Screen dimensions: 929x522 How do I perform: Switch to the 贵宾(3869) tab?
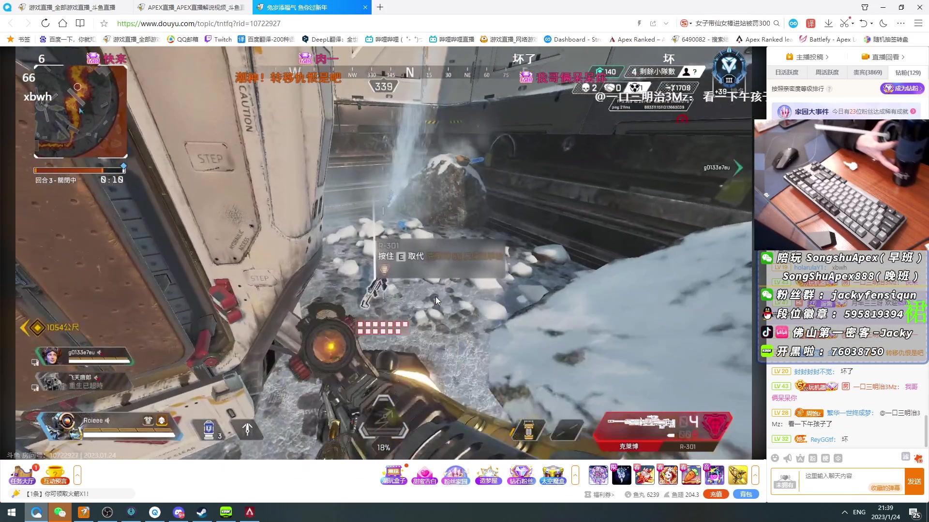868,72
